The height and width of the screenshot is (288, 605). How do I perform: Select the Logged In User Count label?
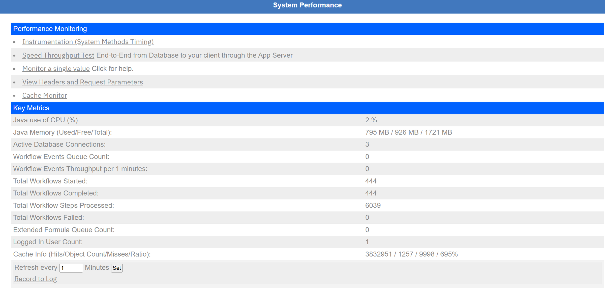point(48,242)
